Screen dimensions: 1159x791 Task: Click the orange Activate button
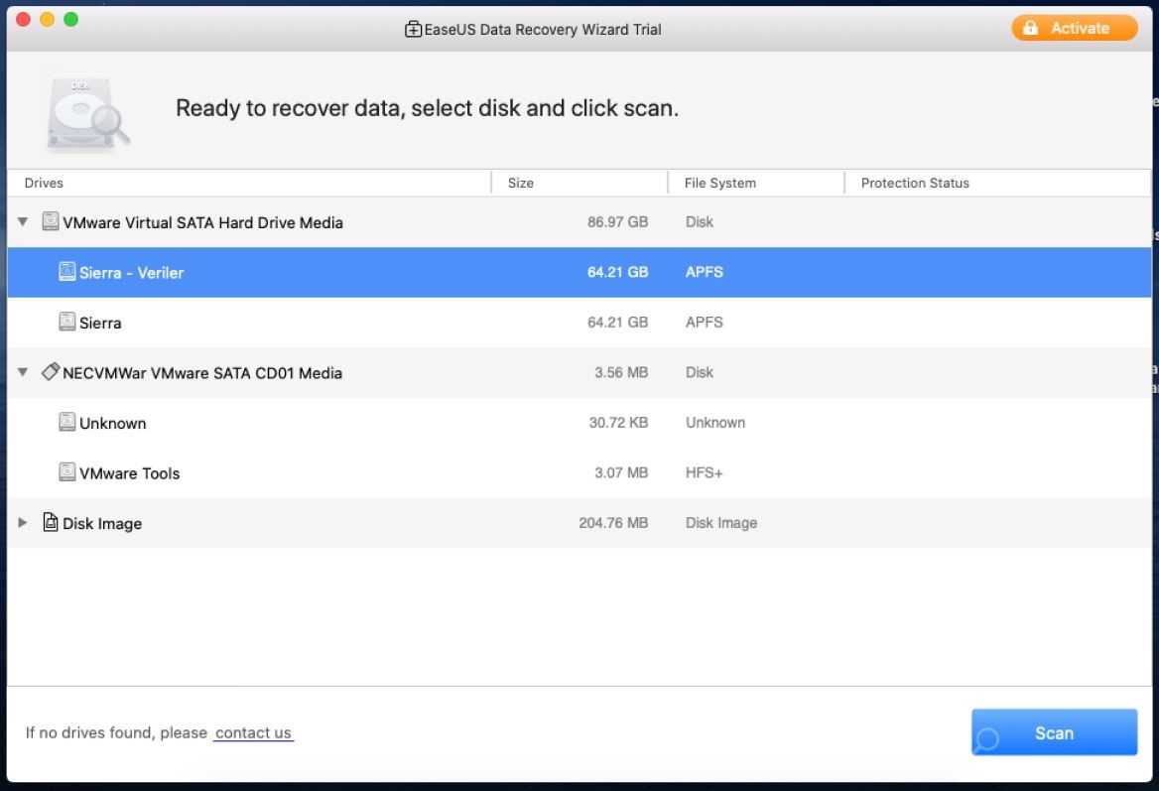1075,28
